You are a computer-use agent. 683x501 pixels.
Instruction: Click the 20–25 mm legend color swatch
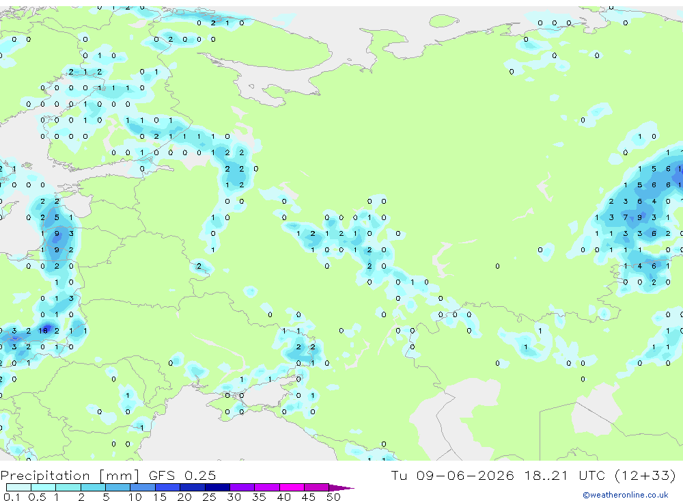coord(193,487)
